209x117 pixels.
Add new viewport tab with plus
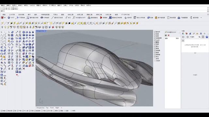pos(61,108)
